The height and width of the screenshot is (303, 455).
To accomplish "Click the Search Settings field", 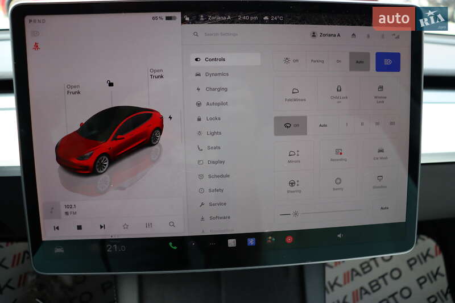I will 221,34.
